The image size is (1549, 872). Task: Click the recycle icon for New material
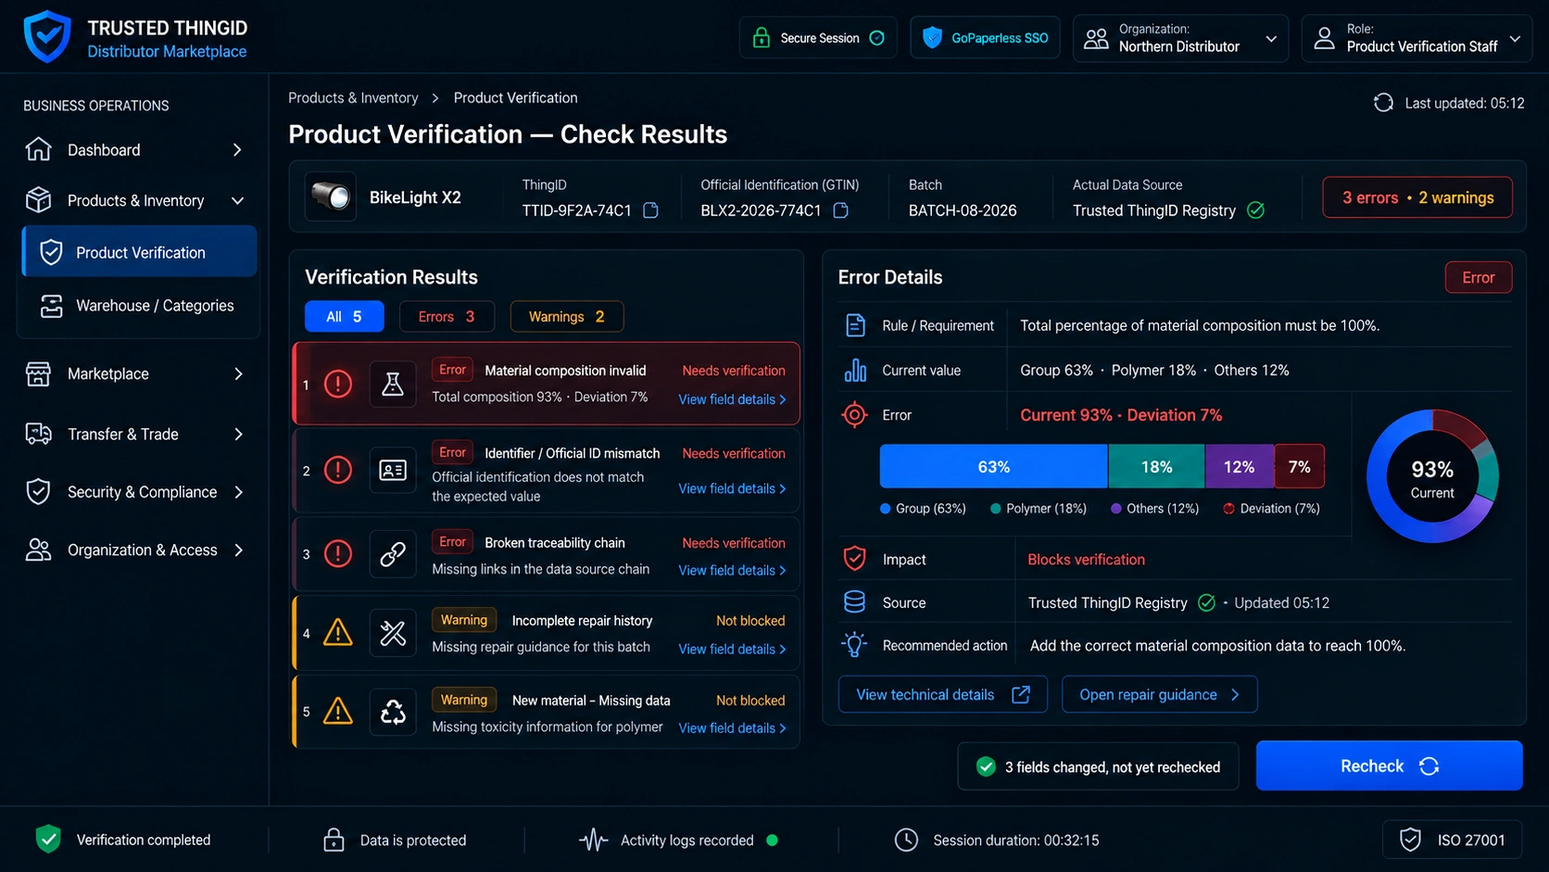click(x=393, y=712)
